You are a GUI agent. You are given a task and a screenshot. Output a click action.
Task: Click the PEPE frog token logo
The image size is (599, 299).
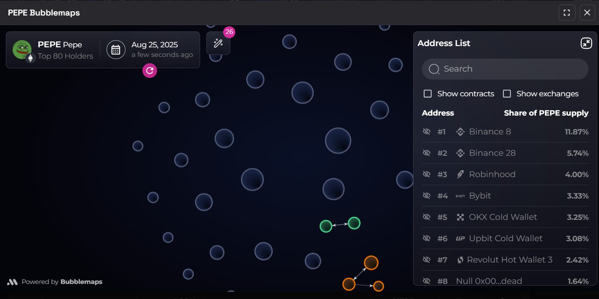(22, 50)
